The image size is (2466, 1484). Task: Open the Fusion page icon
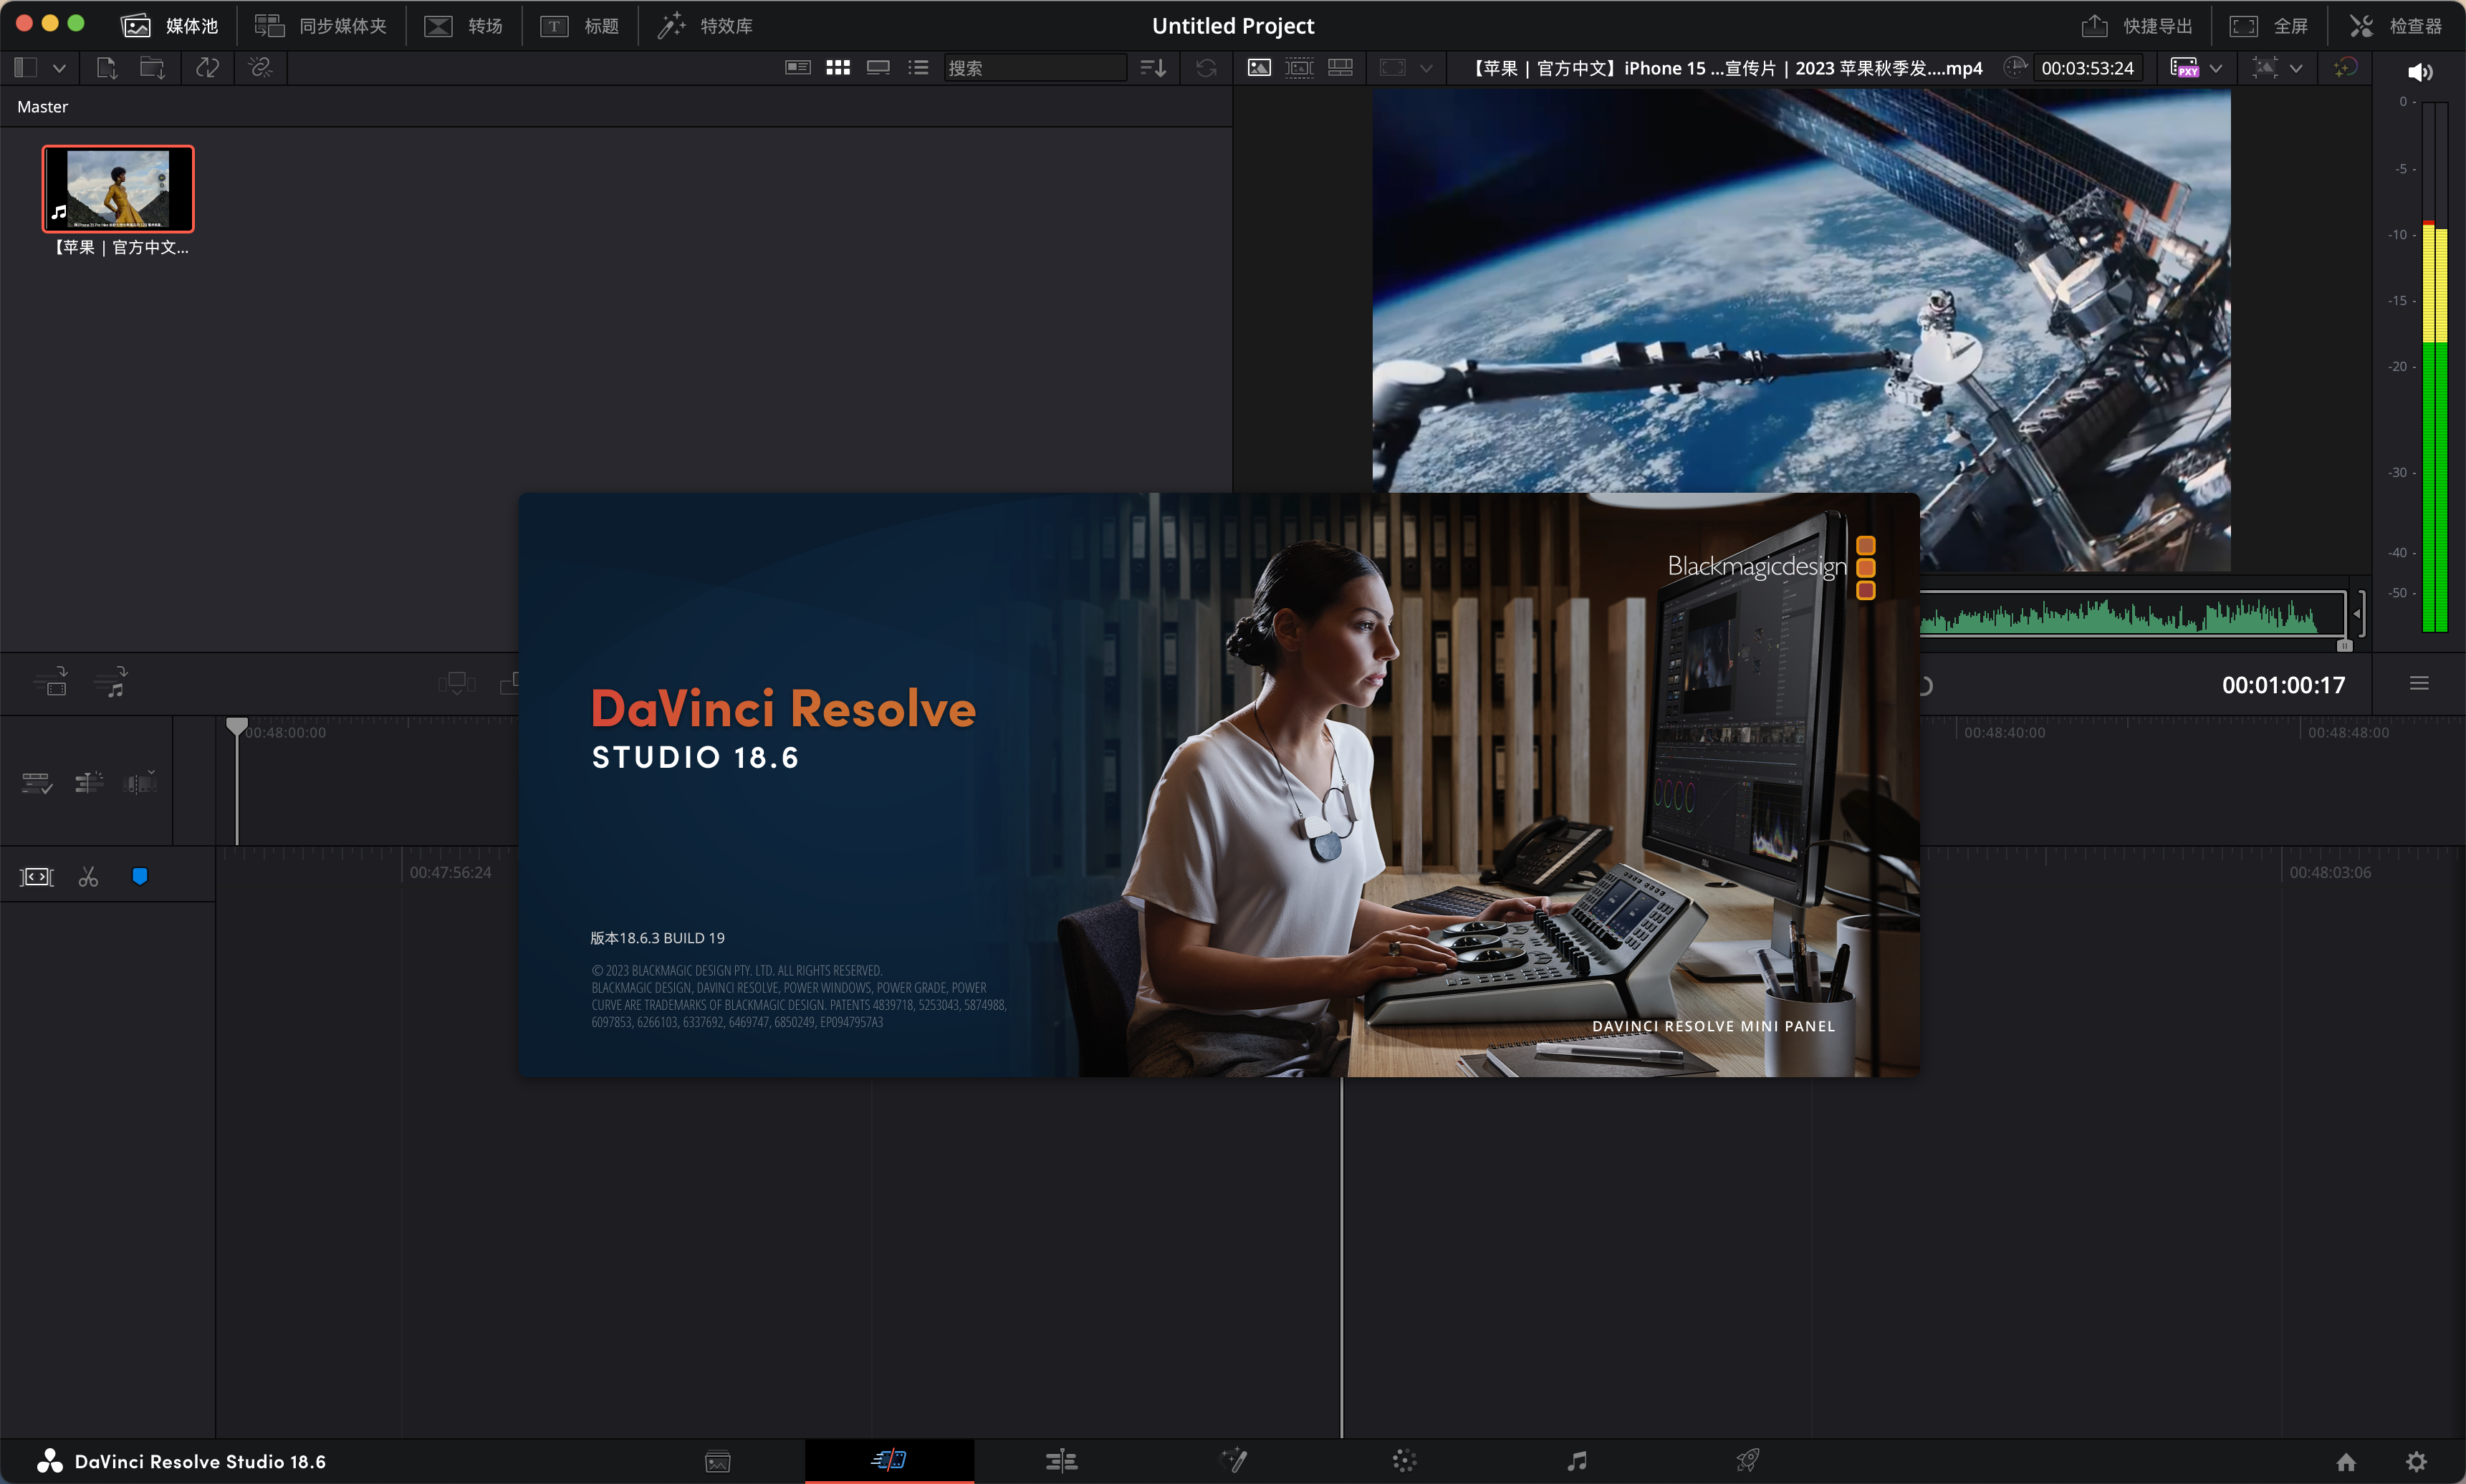[1234, 1461]
